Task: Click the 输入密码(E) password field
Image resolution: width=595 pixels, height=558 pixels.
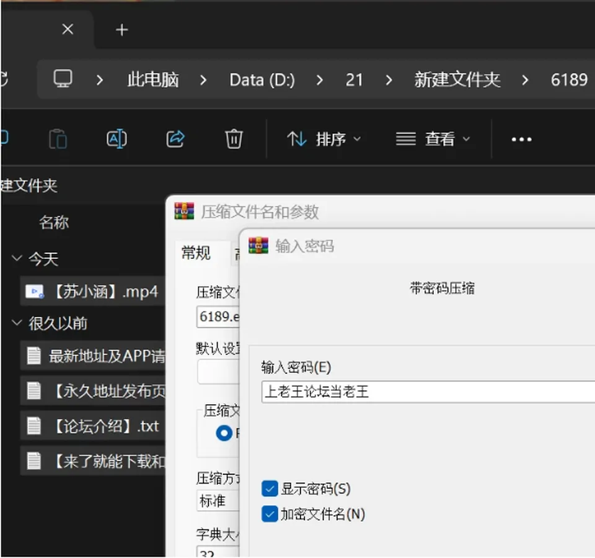Action: pos(428,392)
